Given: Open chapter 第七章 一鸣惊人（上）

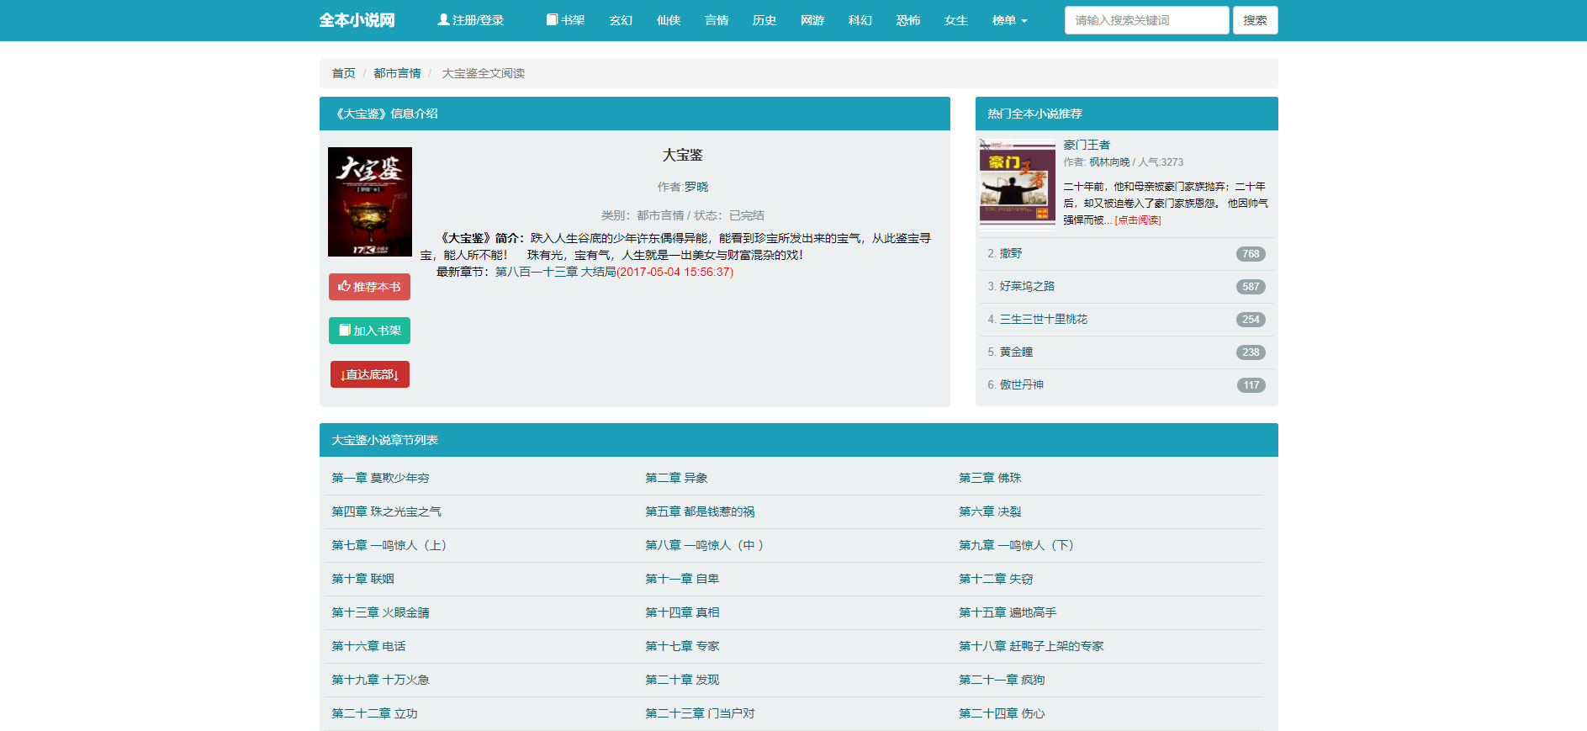Looking at the screenshot, I should coord(392,545).
